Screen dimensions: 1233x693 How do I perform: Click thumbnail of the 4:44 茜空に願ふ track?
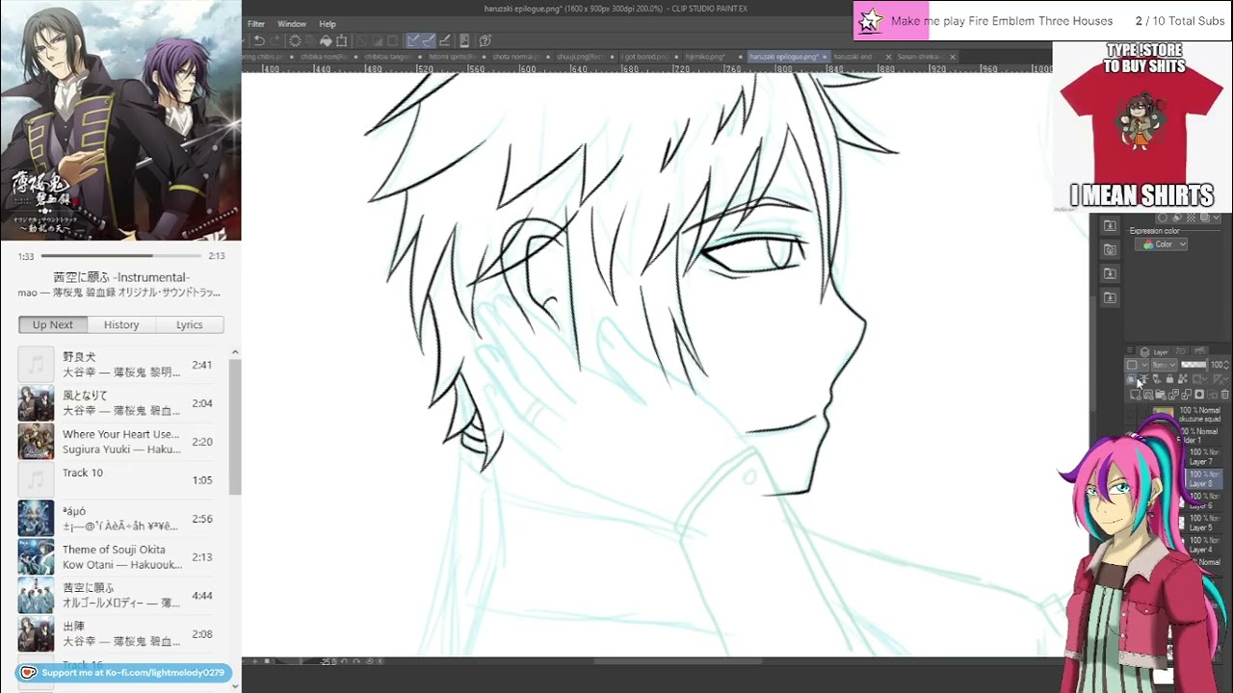pyautogui.click(x=36, y=596)
